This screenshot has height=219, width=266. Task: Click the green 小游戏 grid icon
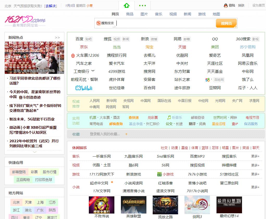pyautogui.click(x=159, y=174)
